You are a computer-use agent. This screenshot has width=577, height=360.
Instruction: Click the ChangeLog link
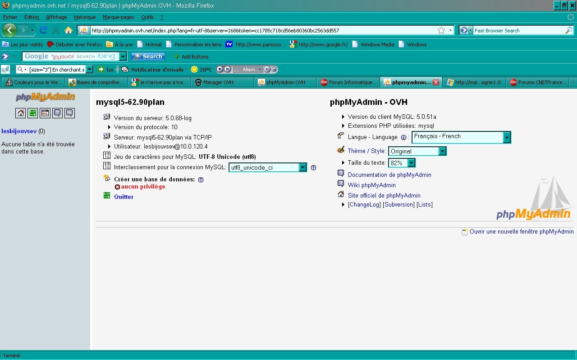364,204
